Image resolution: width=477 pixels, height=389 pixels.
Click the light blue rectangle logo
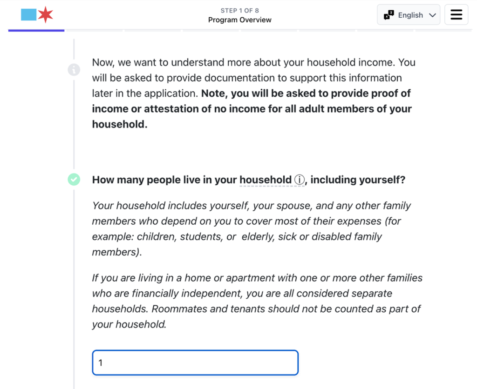click(29, 15)
